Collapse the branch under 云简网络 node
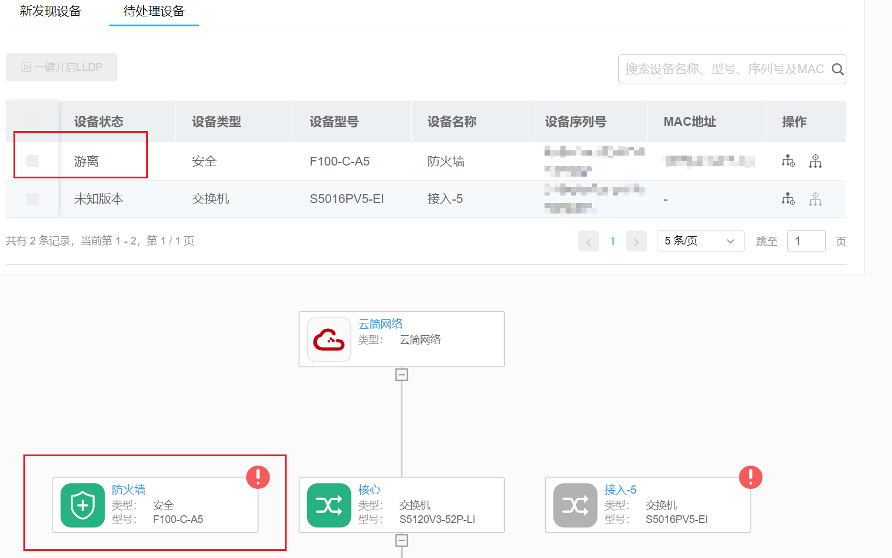The width and height of the screenshot is (892, 558). coord(402,374)
